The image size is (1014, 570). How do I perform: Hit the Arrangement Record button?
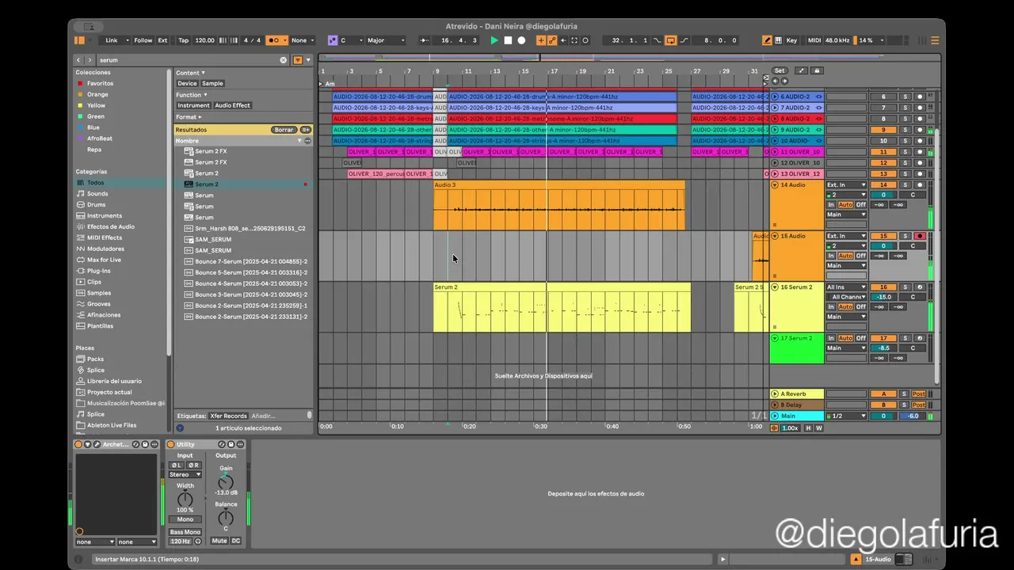pos(521,40)
